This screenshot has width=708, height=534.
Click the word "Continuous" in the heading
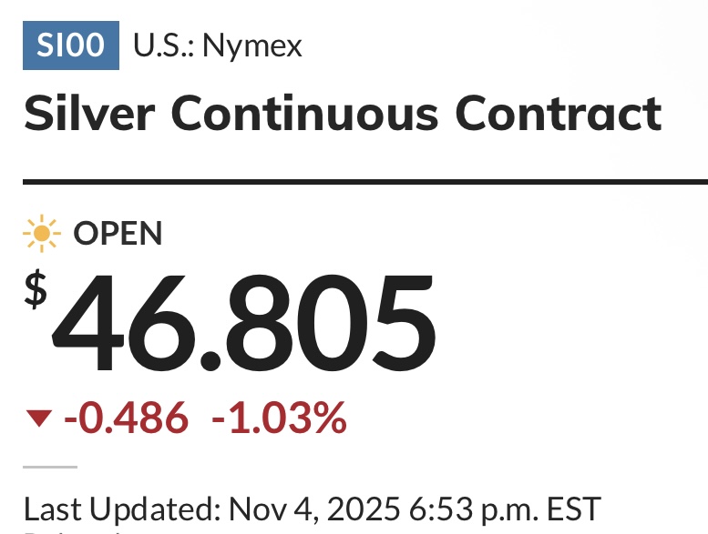click(x=305, y=114)
